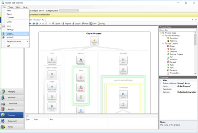Click the Zoom magnifier toolbar button
Image resolution: width=198 pixels, height=133 pixels.
56,24
